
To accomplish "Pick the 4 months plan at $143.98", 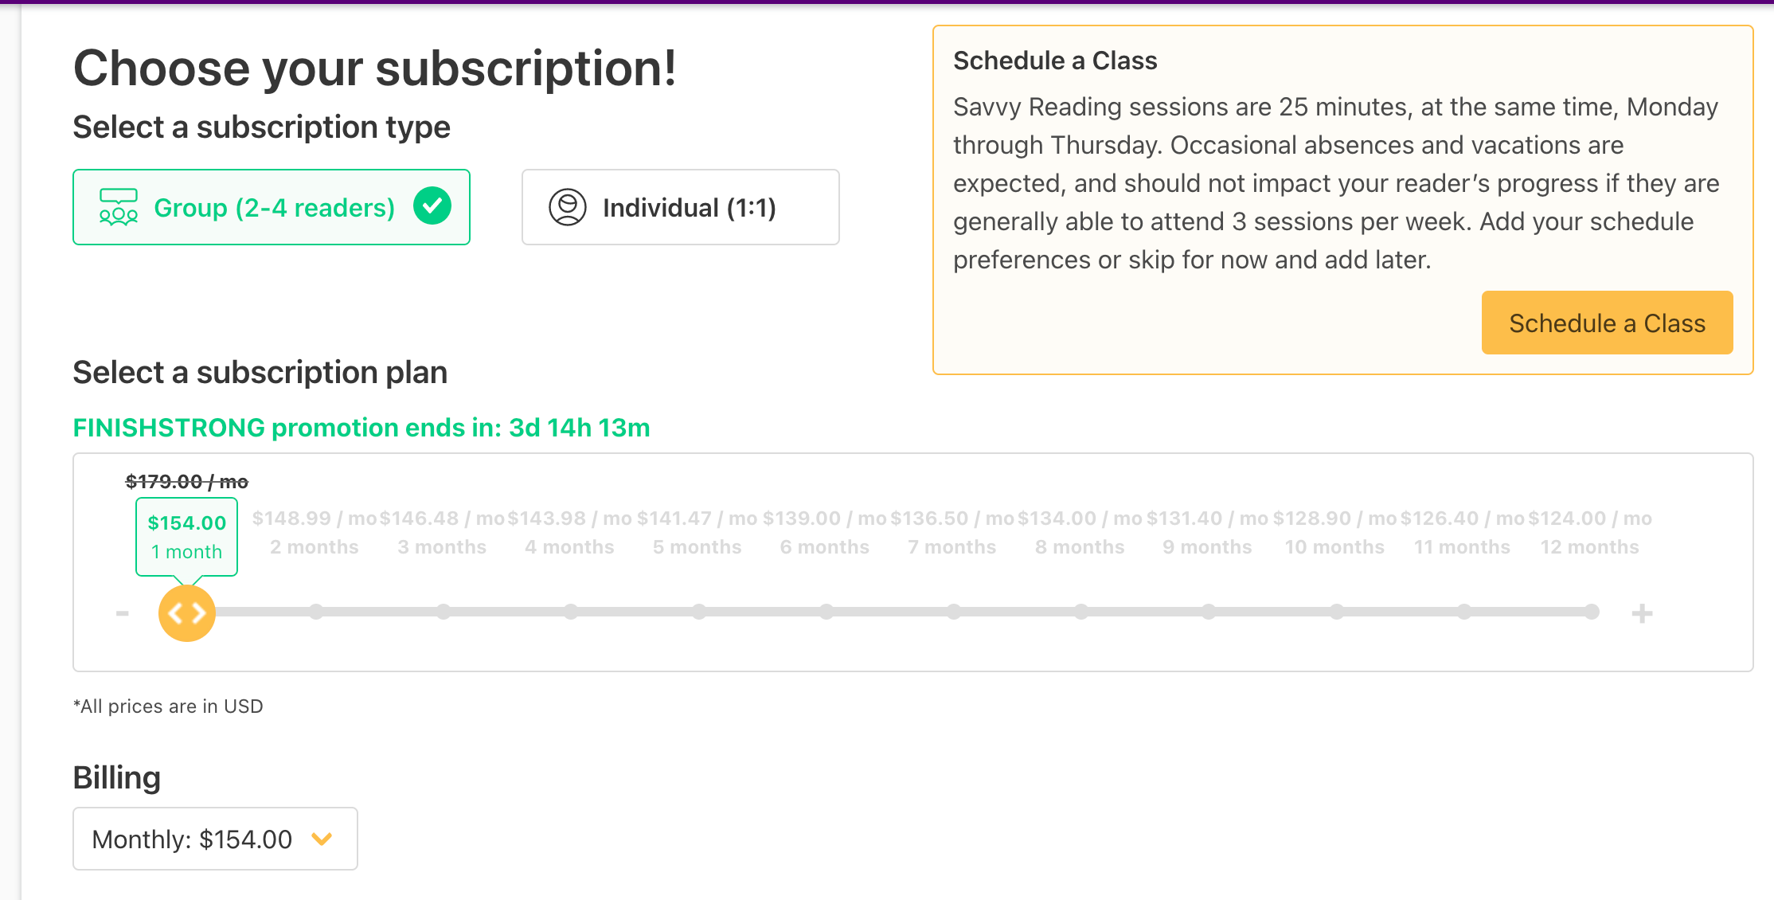I will [x=569, y=533].
